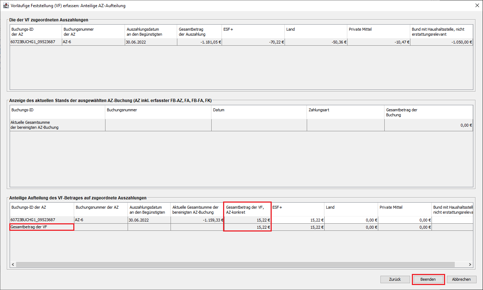The width and height of the screenshot is (483, 290).
Task: Select the -70,22 € ESF+ cell
Action: pos(253,42)
